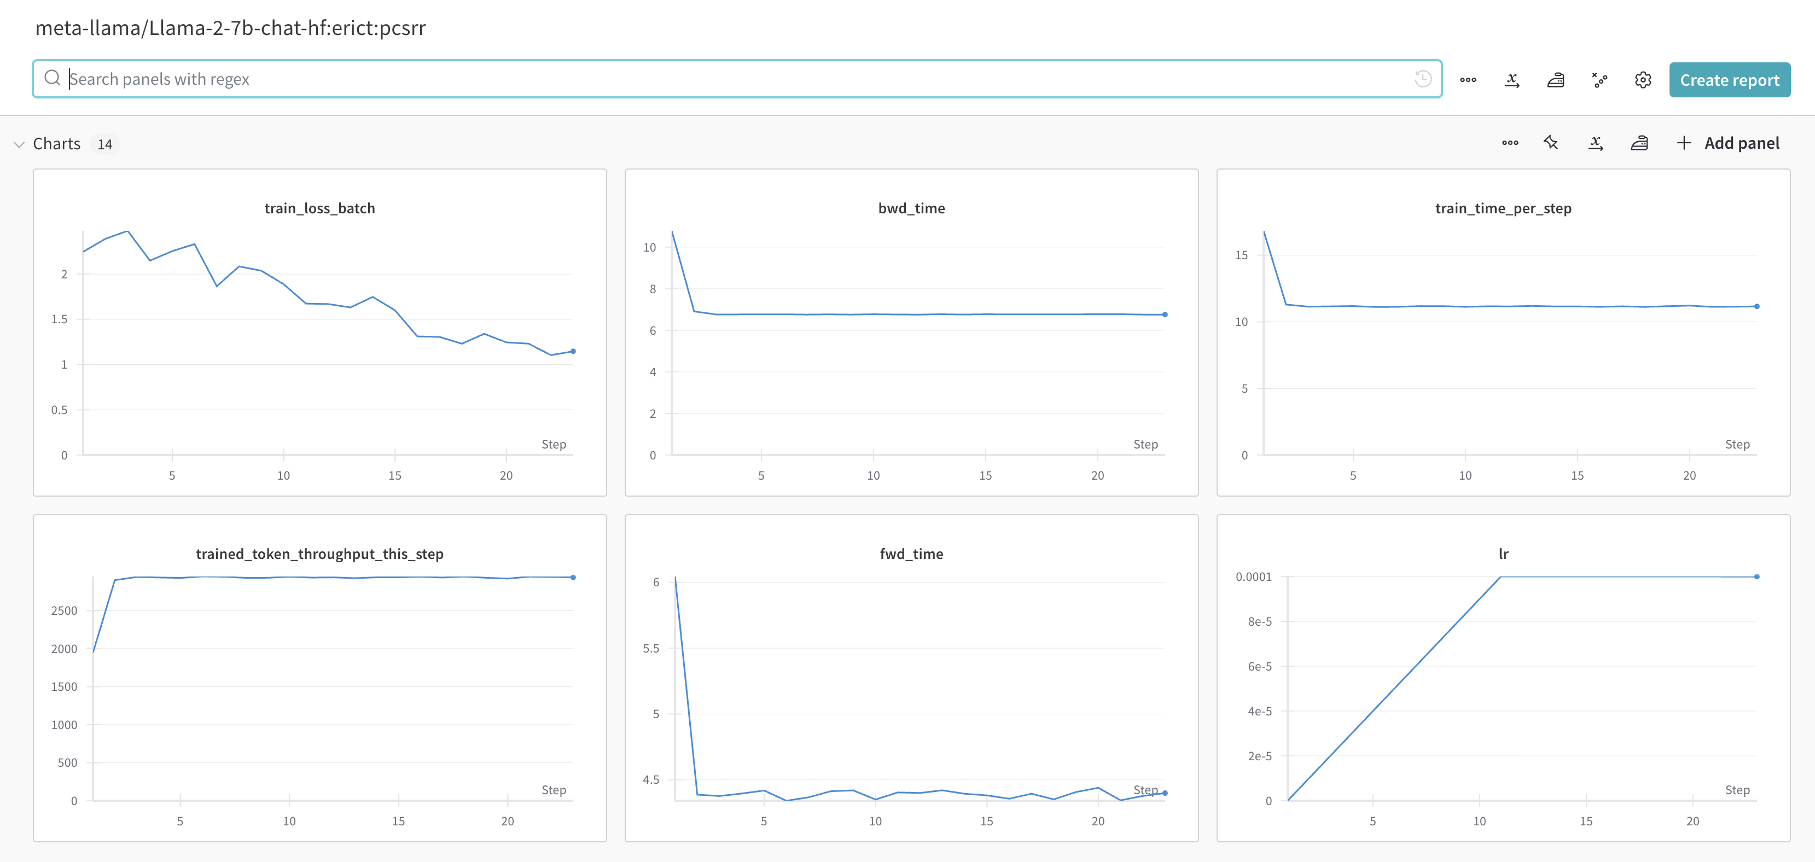The width and height of the screenshot is (1815, 862).
Task: Click the end point of train_time_per_step line
Action: click(1756, 306)
